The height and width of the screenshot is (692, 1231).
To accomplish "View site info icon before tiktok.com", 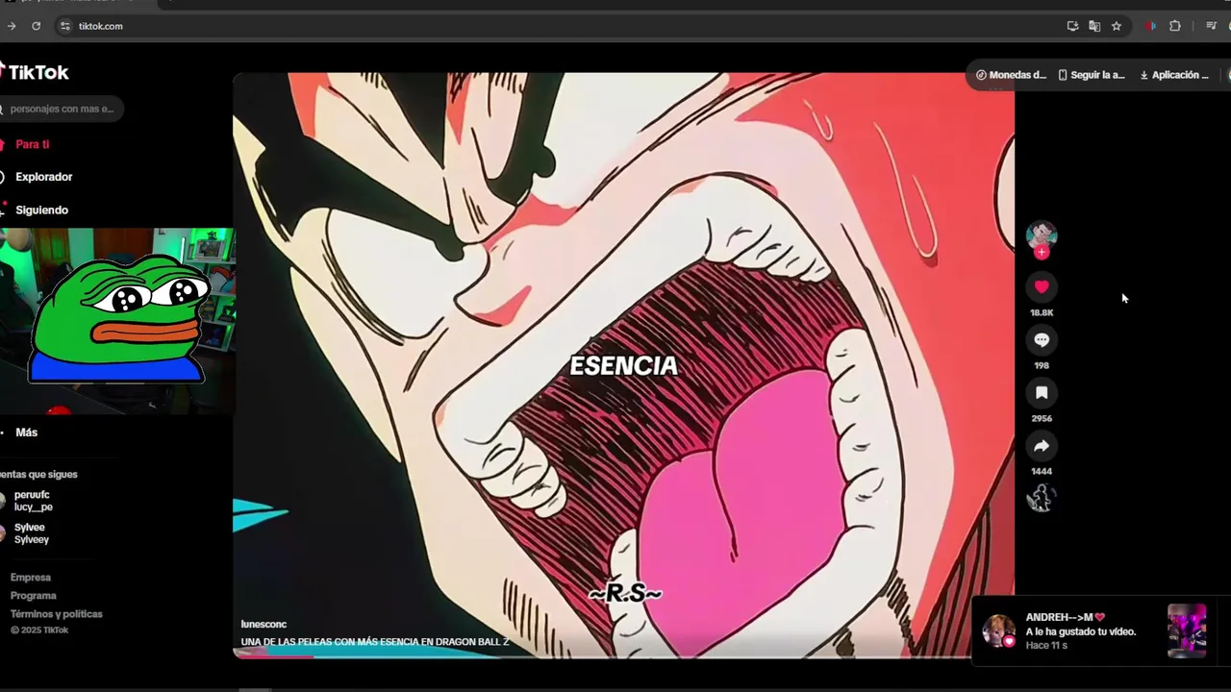I will (x=65, y=26).
